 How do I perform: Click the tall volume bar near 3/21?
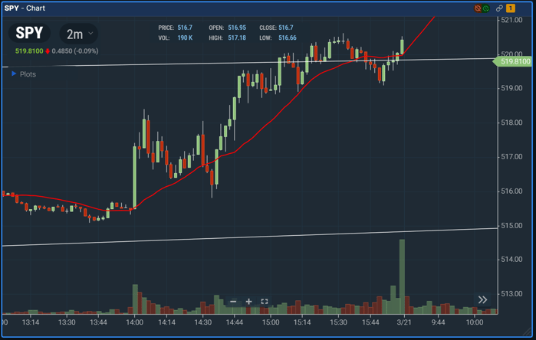point(402,276)
